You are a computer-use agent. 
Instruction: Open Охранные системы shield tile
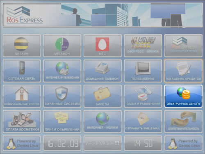(62, 97)
